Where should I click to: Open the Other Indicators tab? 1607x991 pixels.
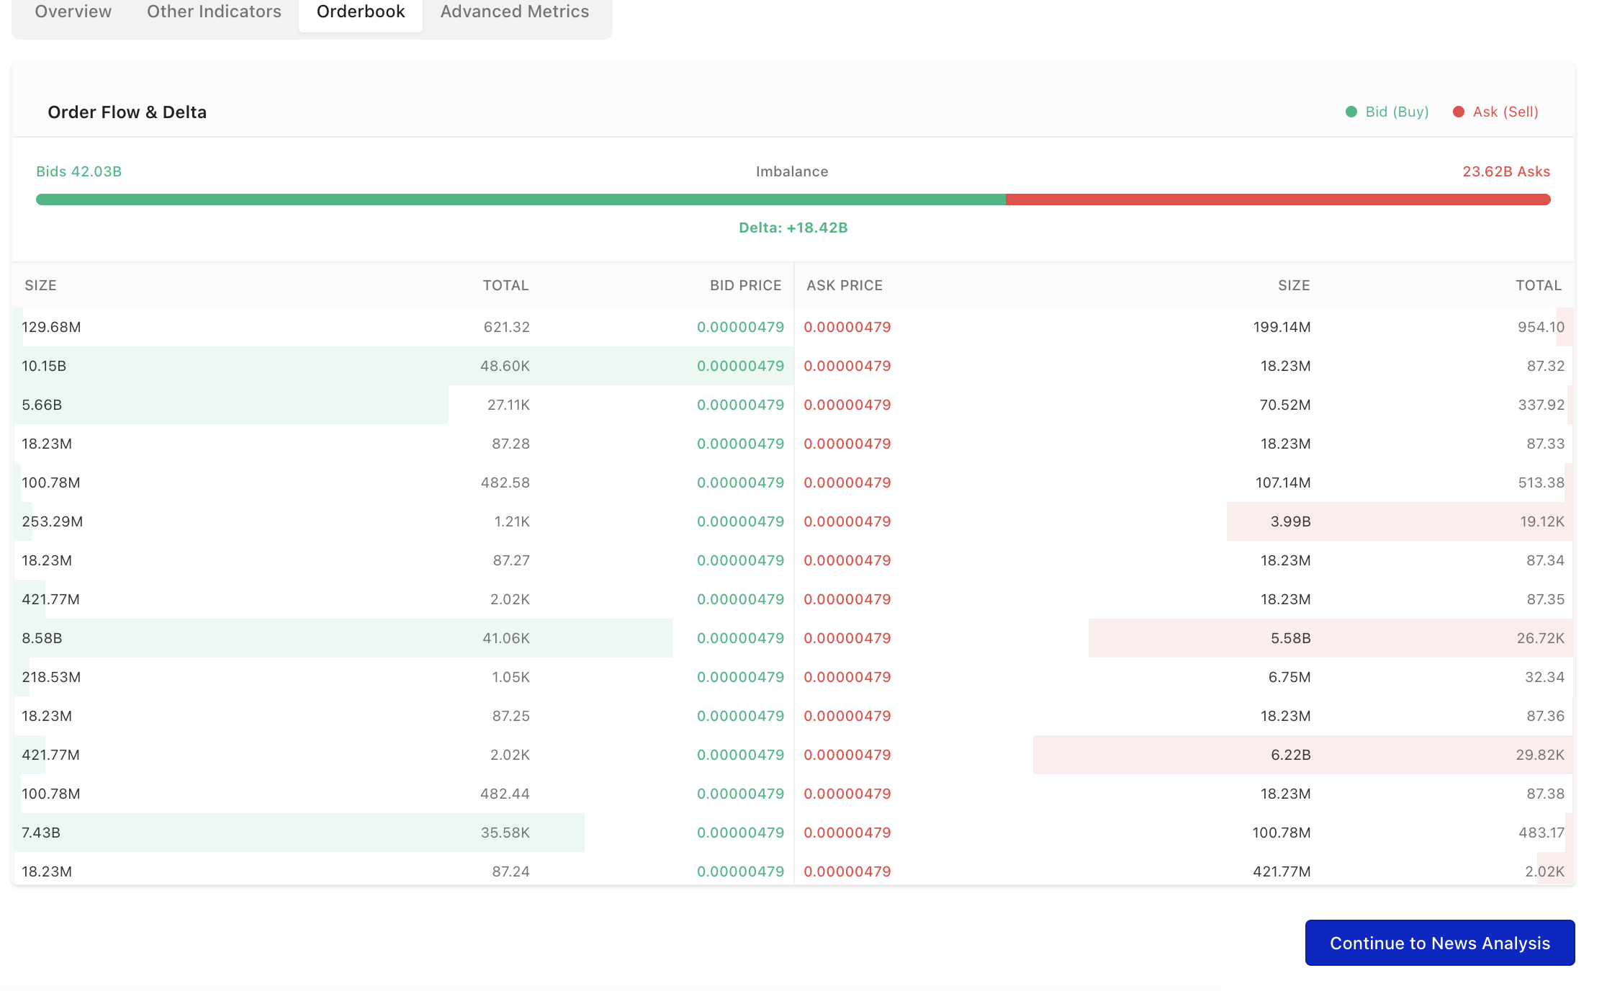[214, 12]
